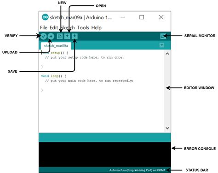The width and height of the screenshot is (218, 173).
Task: Open the Edit menu
Action: [x=54, y=27]
